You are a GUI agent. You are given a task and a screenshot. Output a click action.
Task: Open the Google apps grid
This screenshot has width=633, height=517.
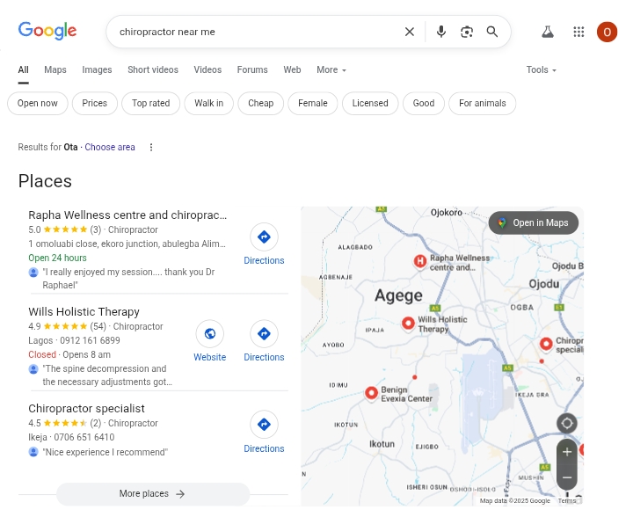coord(578,32)
